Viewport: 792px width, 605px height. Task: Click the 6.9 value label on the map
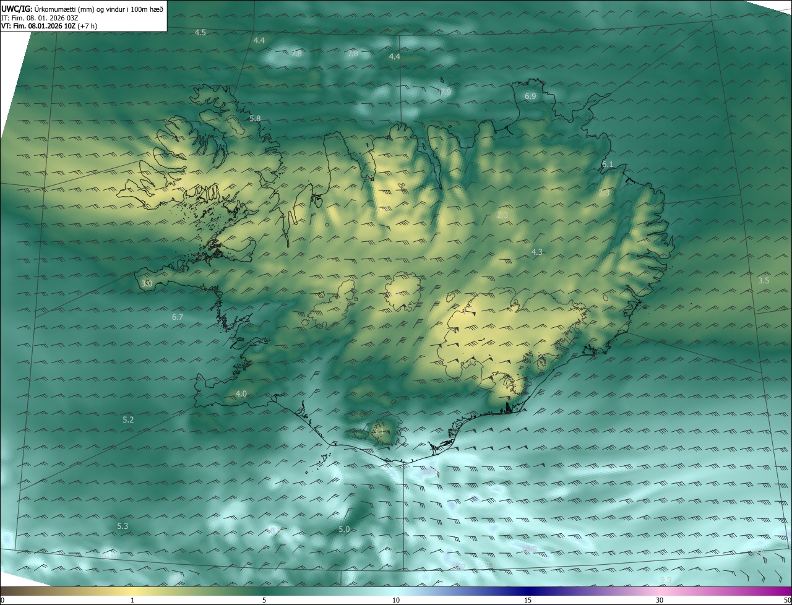click(530, 97)
